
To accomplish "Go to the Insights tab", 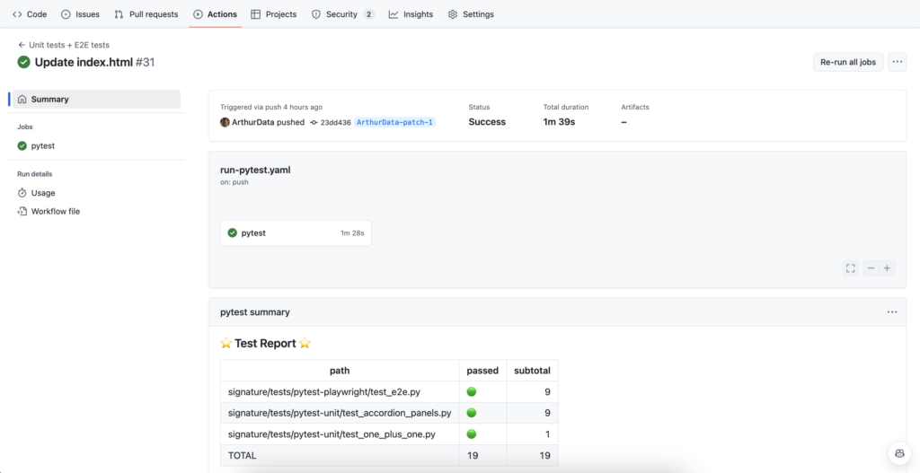I will [x=411, y=14].
